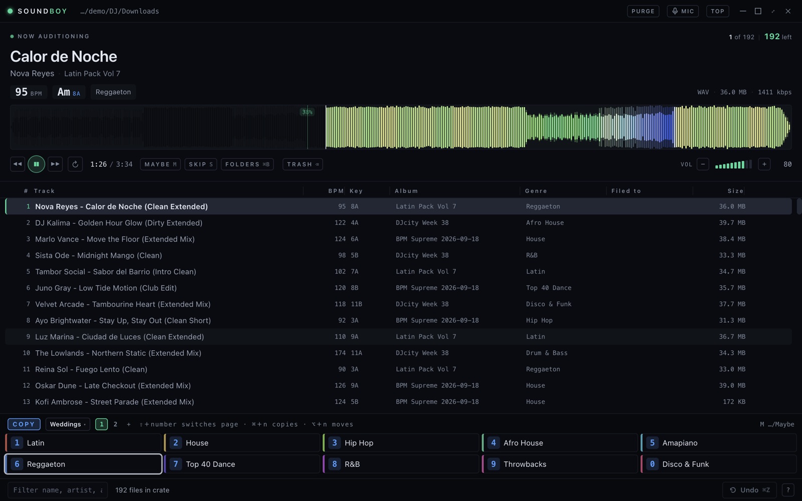
Task: Select DJ Kalima - Golden Hour Glow track
Action: point(398,222)
